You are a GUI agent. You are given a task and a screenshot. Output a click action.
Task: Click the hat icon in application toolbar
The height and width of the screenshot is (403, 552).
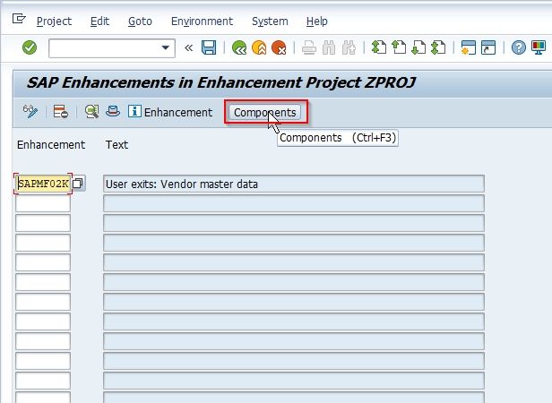pos(113,112)
